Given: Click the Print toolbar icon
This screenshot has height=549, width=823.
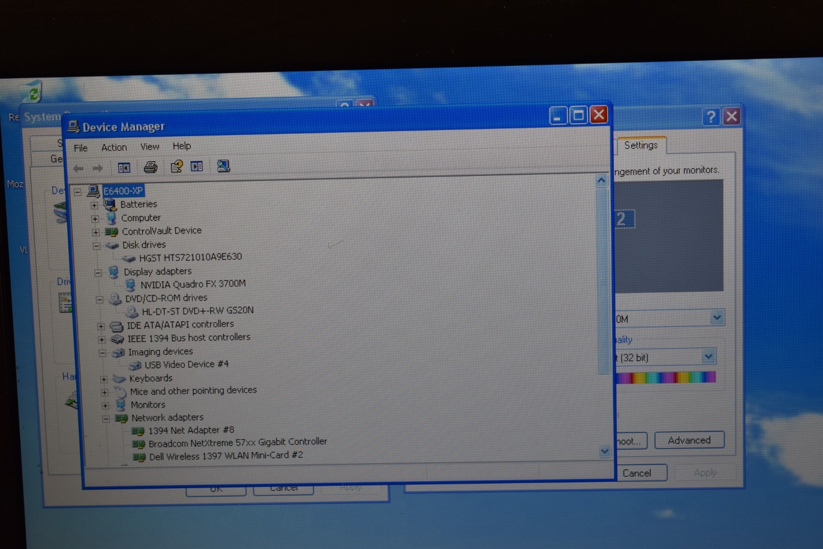Looking at the screenshot, I should tap(150, 167).
